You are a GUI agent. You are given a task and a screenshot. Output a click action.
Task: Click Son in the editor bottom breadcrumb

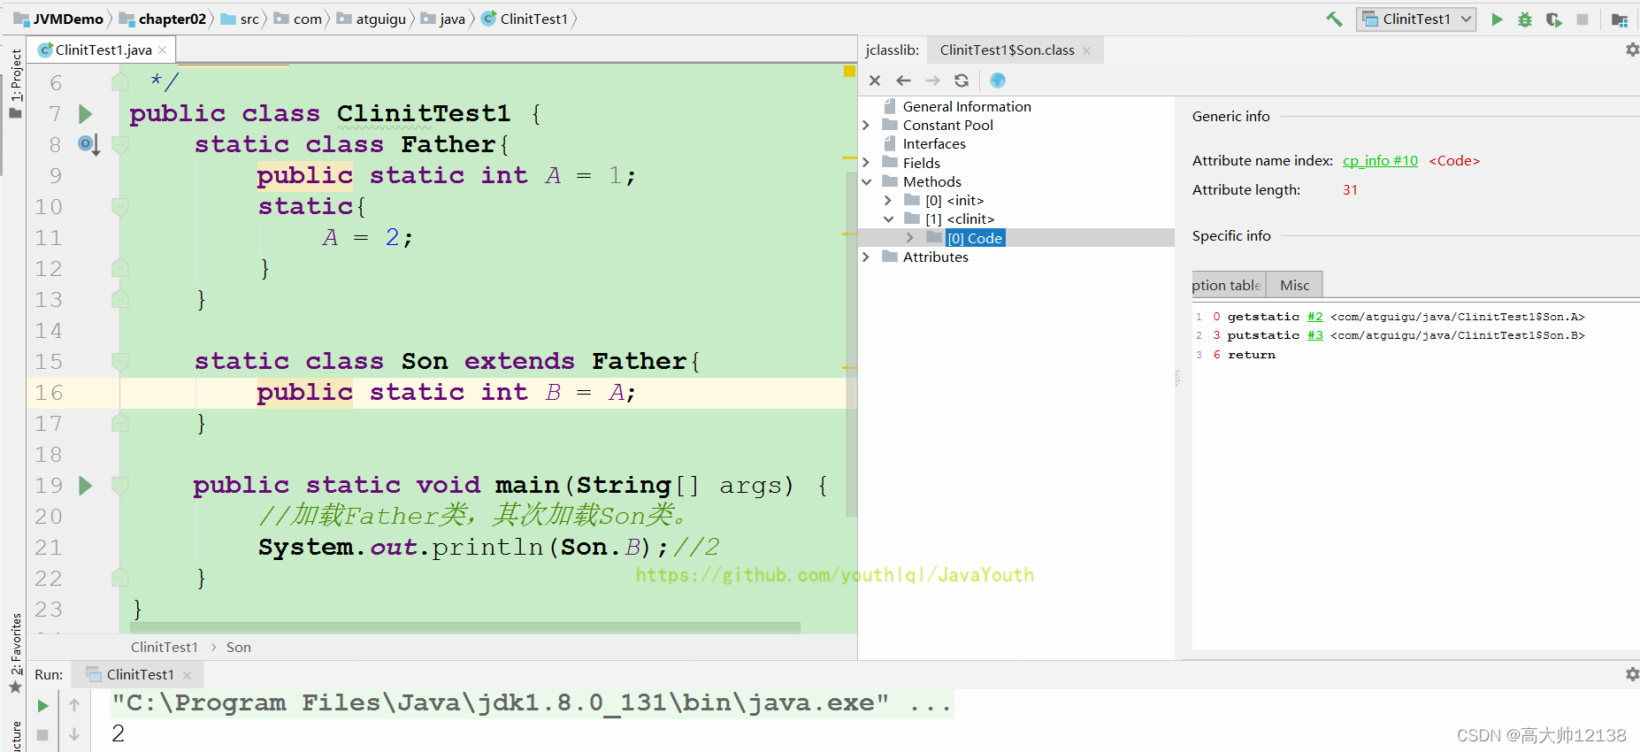tap(239, 648)
